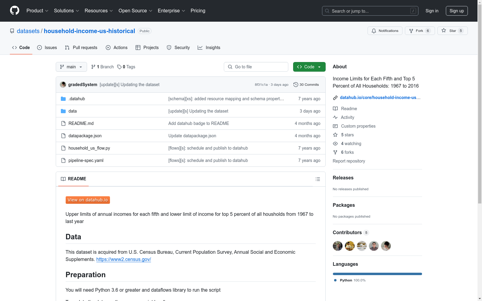Click the second contributor avatar
This screenshot has height=301, width=482.
point(350,246)
